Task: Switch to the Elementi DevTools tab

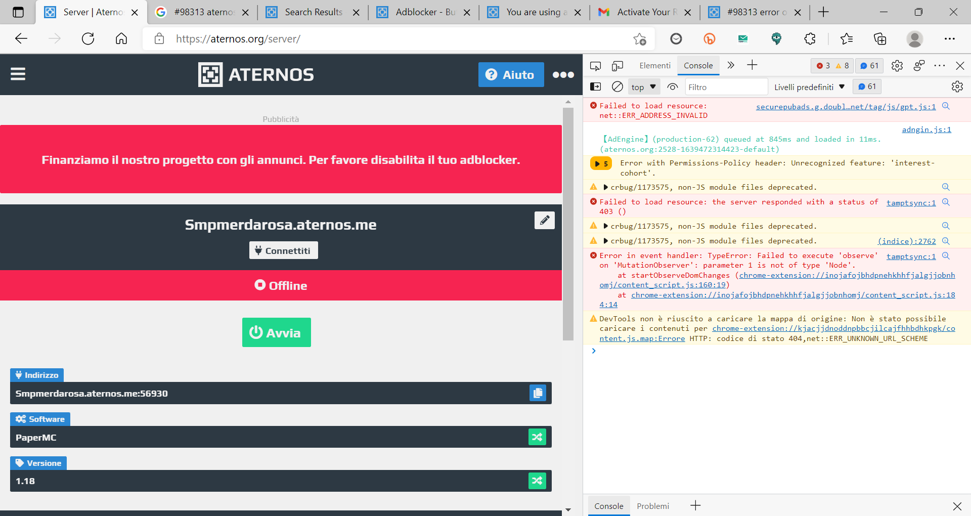Action: click(655, 66)
